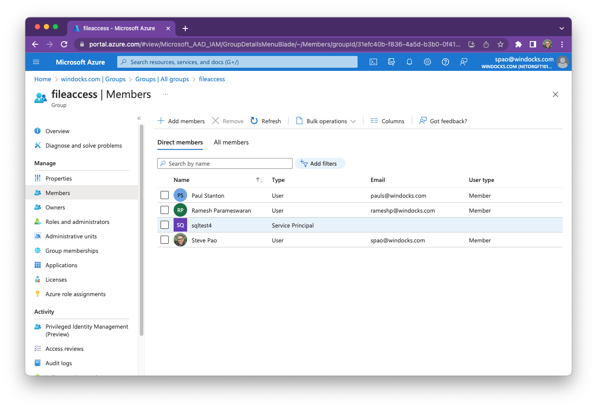The height and width of the screenshot is (409, 597).
Task: Open the Cloud Shell terminal icon
Action: click(373, 62)
